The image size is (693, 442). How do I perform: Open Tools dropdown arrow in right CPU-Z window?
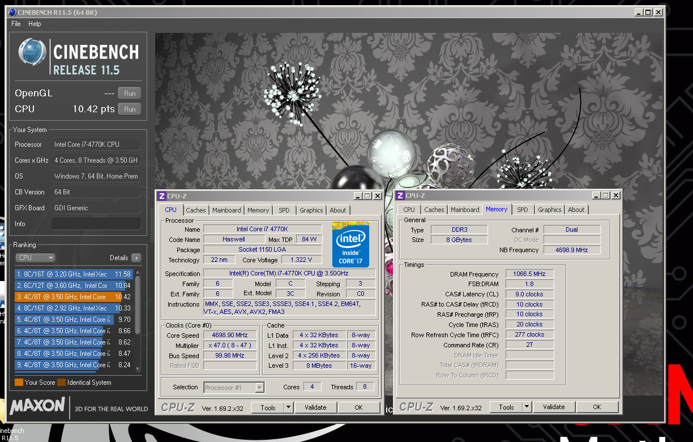527,407
